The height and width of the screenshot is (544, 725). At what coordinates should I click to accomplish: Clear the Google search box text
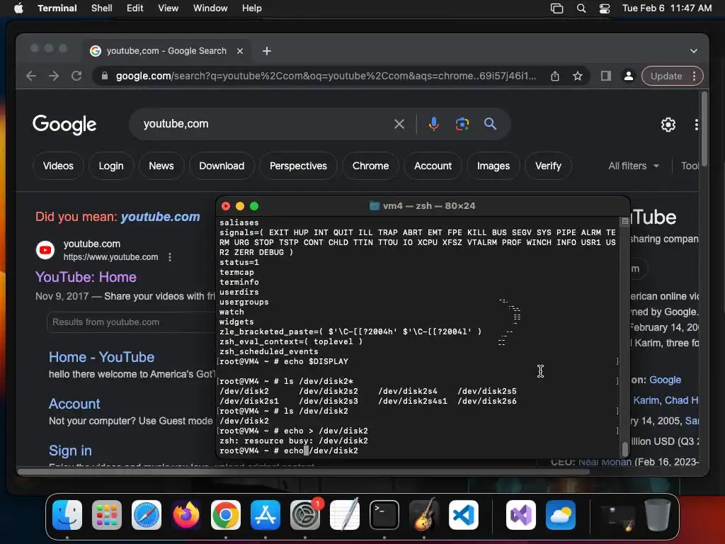pyautogui.click(x=399, y=124)
